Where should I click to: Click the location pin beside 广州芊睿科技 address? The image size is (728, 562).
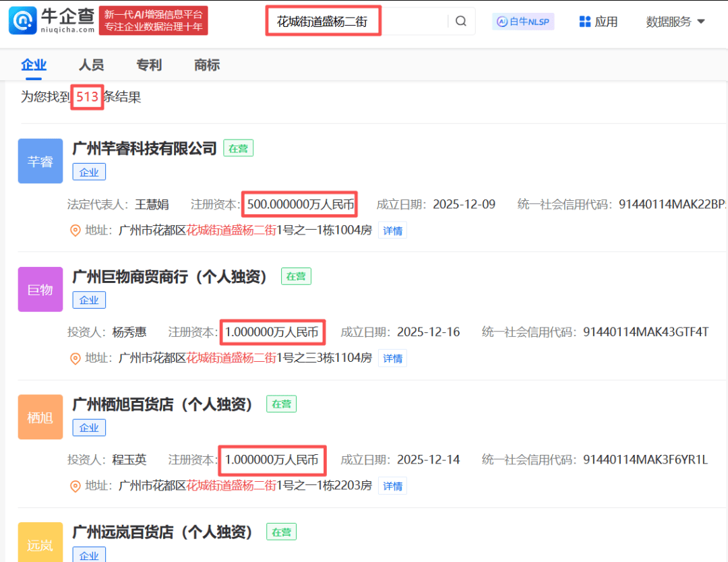[x=75, y=230]
